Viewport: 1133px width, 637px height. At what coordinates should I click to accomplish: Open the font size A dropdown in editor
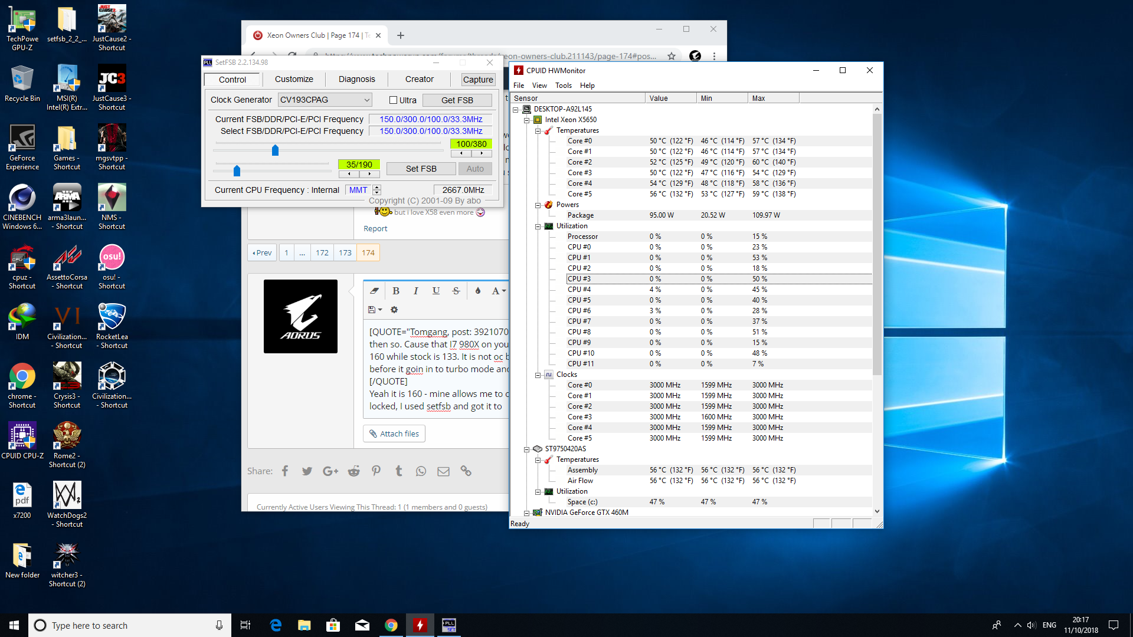499,291
